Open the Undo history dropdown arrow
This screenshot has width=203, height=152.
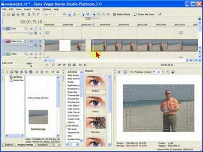click(x=50, y=14)
